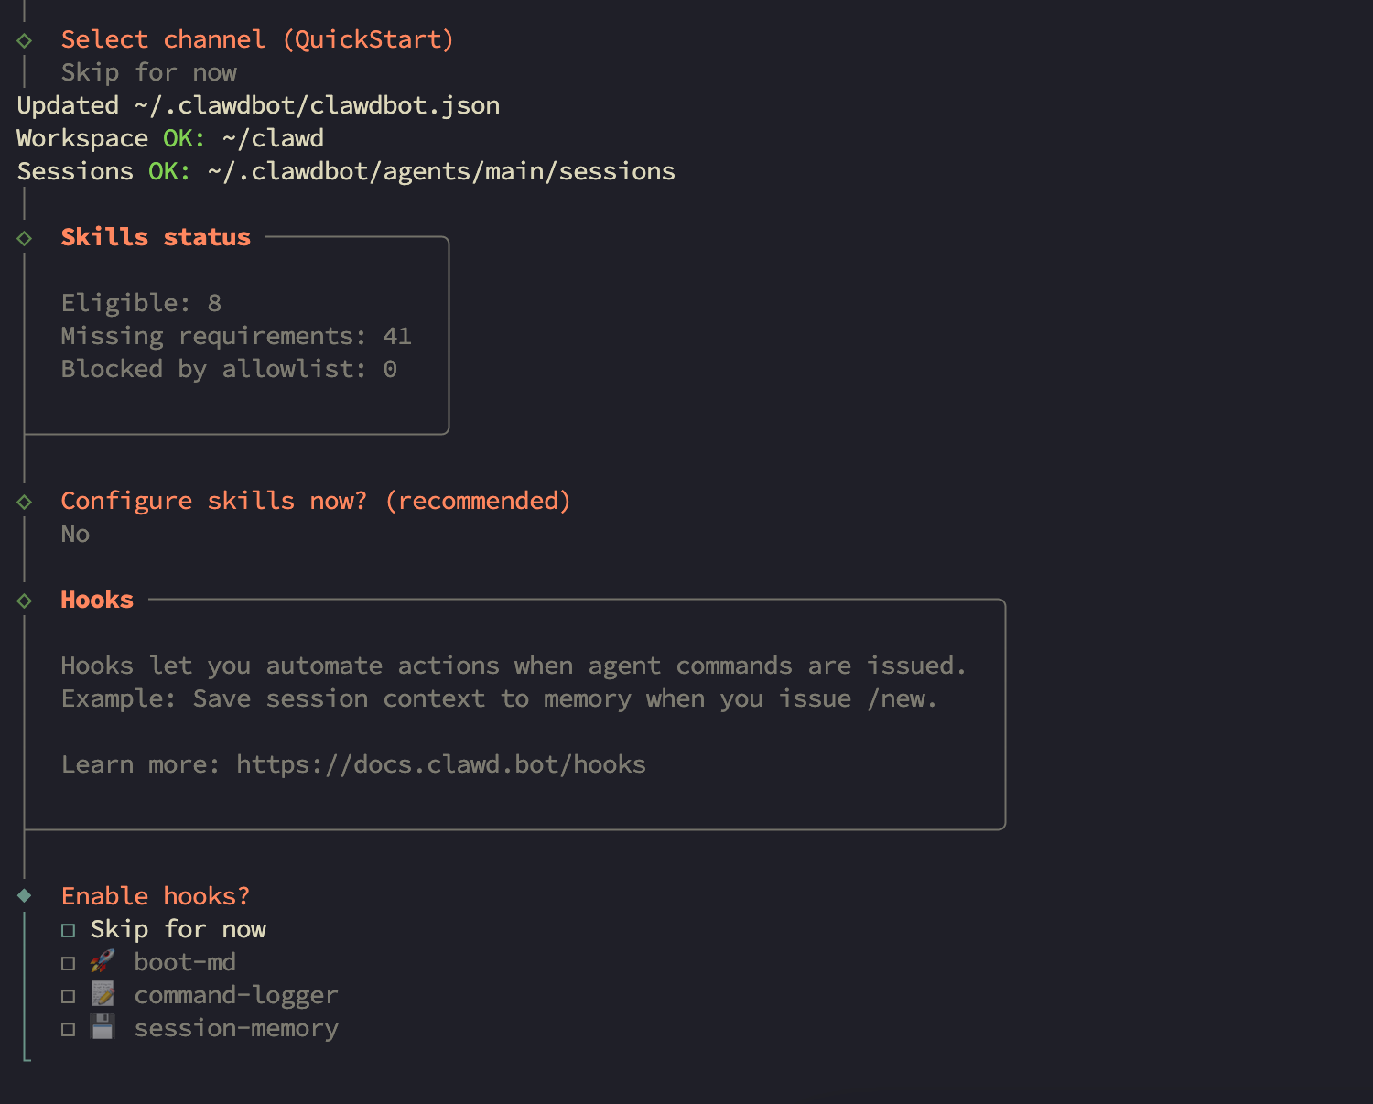The height and width of the screenshot is (1104, 1373).
Task: Click the ~/.clawdbot/clawdbot.json config path
Action: tap(317, 105)
